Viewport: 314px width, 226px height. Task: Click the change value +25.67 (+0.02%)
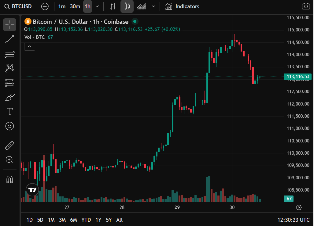pos(162,29)
